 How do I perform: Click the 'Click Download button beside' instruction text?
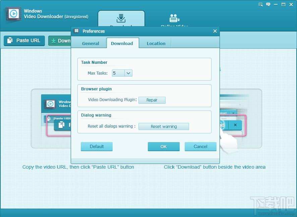point(215,167)
